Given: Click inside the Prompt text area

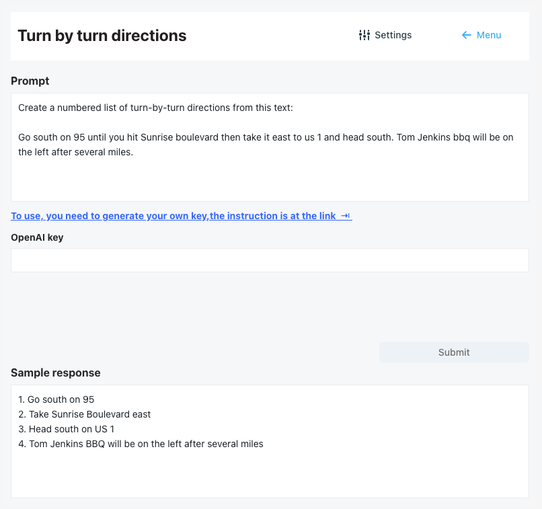Looking at the screenshot, I should (269, 148).
